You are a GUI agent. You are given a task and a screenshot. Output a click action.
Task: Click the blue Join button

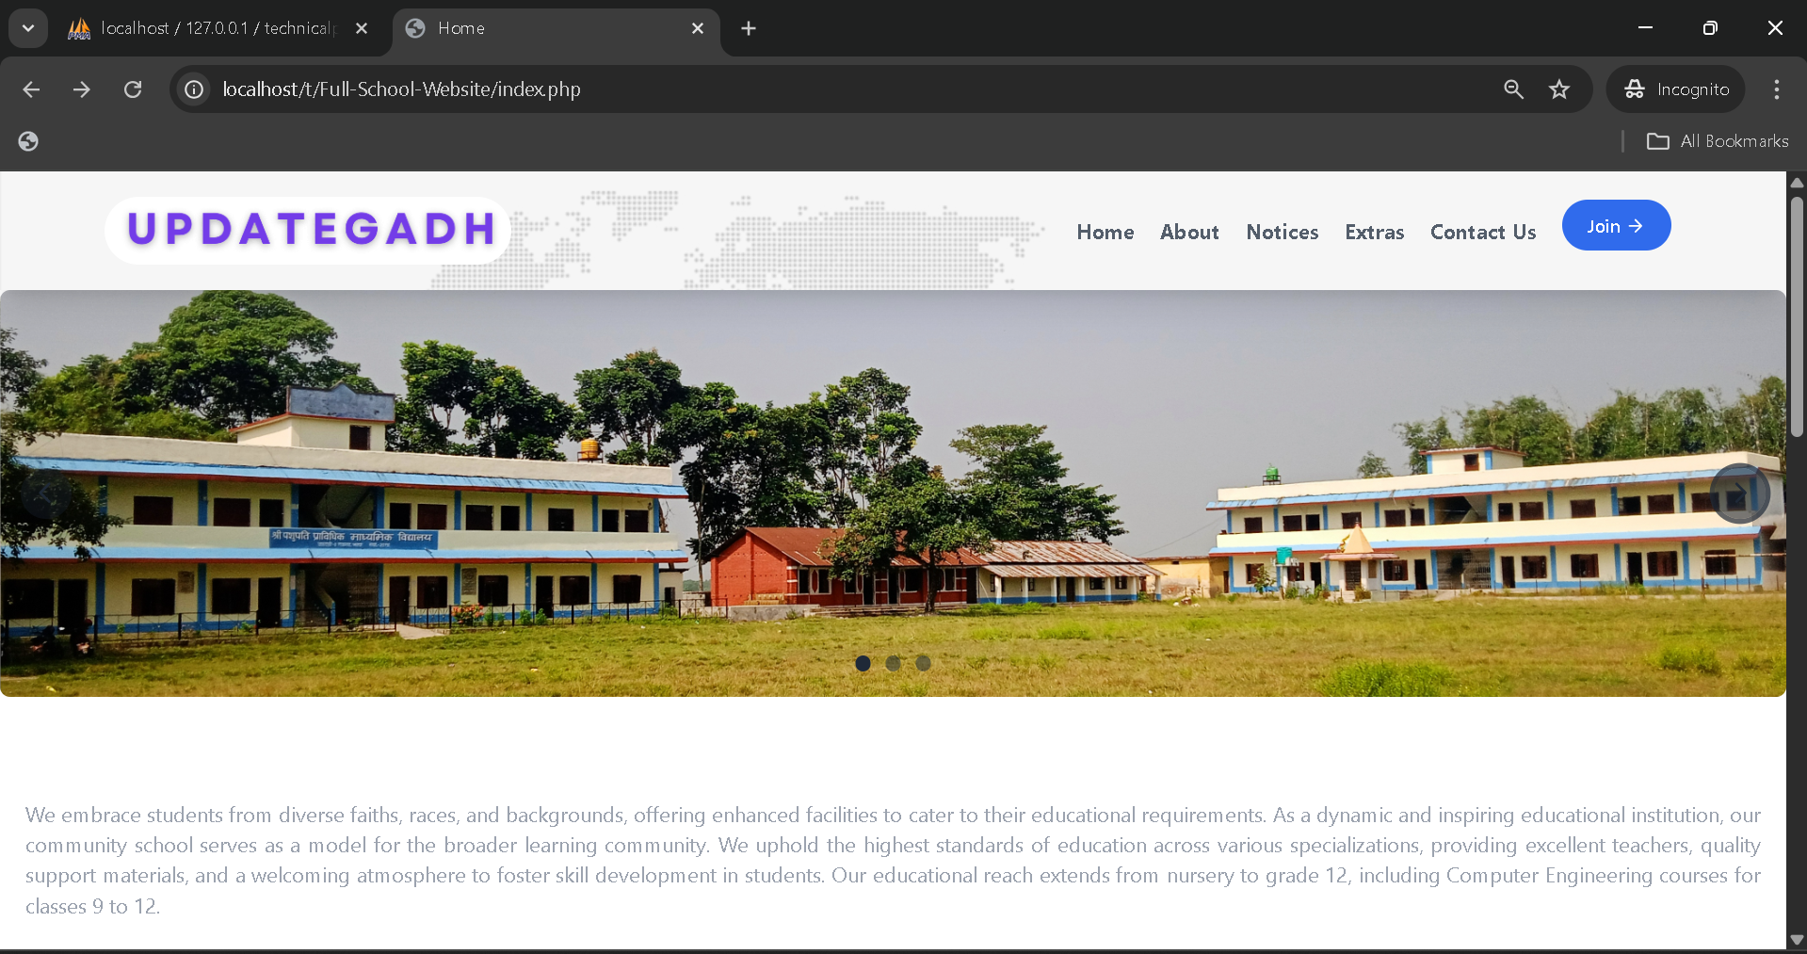[1616, 225]
